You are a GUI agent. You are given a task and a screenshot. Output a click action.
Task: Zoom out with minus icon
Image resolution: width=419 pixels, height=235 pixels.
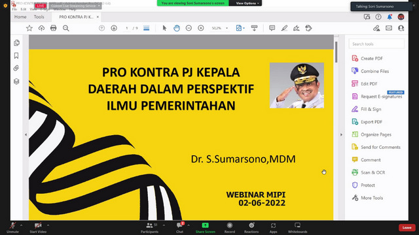click(189, 28)
